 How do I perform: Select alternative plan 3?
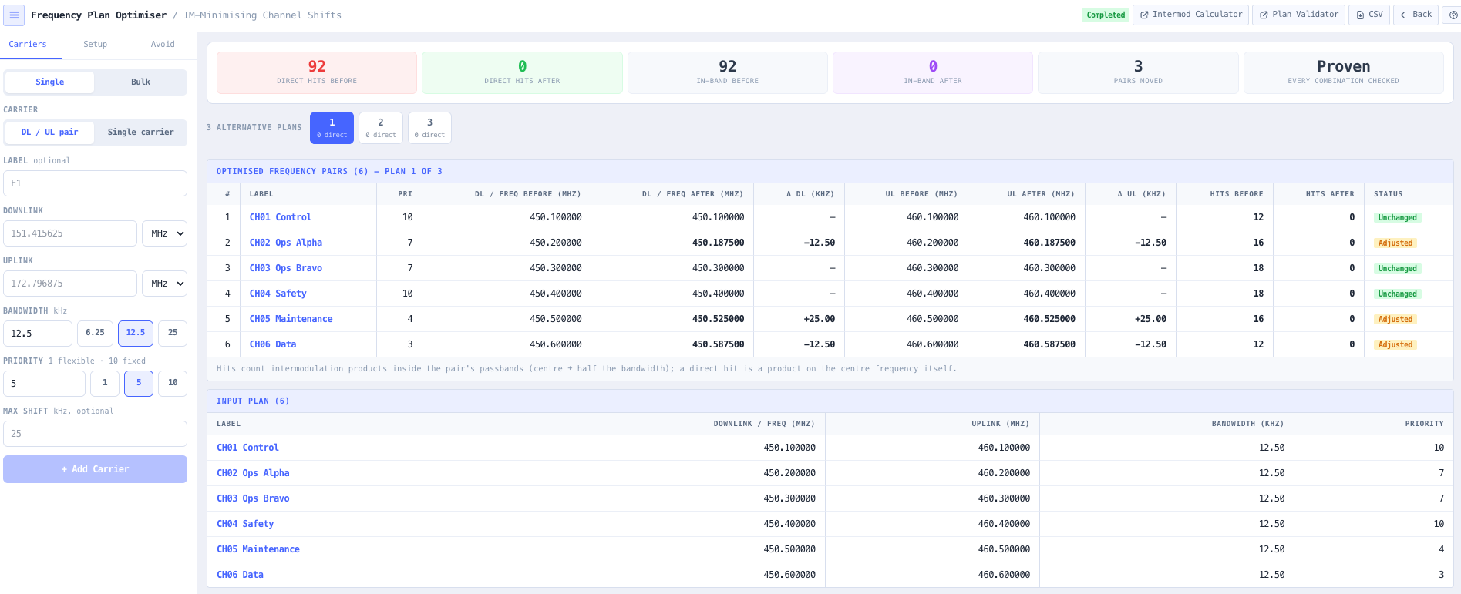tap(429, 128)
